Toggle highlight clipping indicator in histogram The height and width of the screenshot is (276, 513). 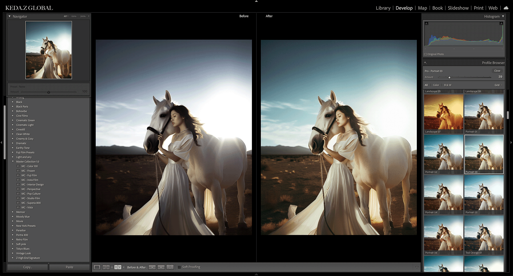click(501, 24)
